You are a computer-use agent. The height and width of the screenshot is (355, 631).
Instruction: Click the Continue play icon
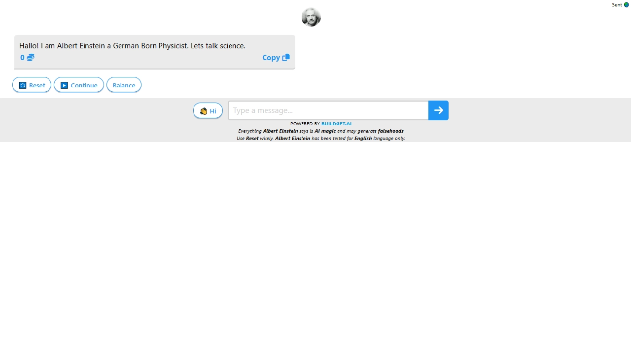(64, 85)
